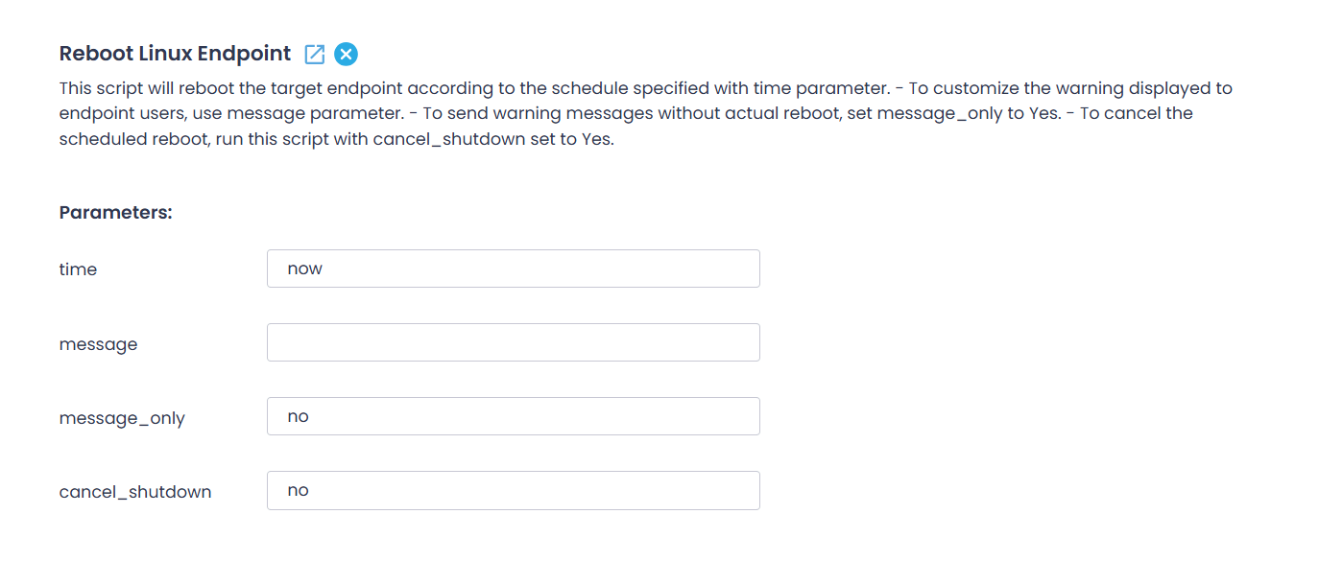The image size is (1319, 561).
Task: Click the Parameters heading
Action: pos(115,212)
